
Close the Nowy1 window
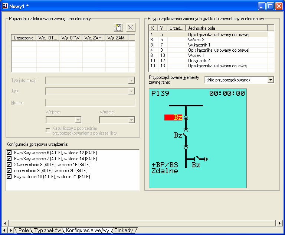[279, 6]
